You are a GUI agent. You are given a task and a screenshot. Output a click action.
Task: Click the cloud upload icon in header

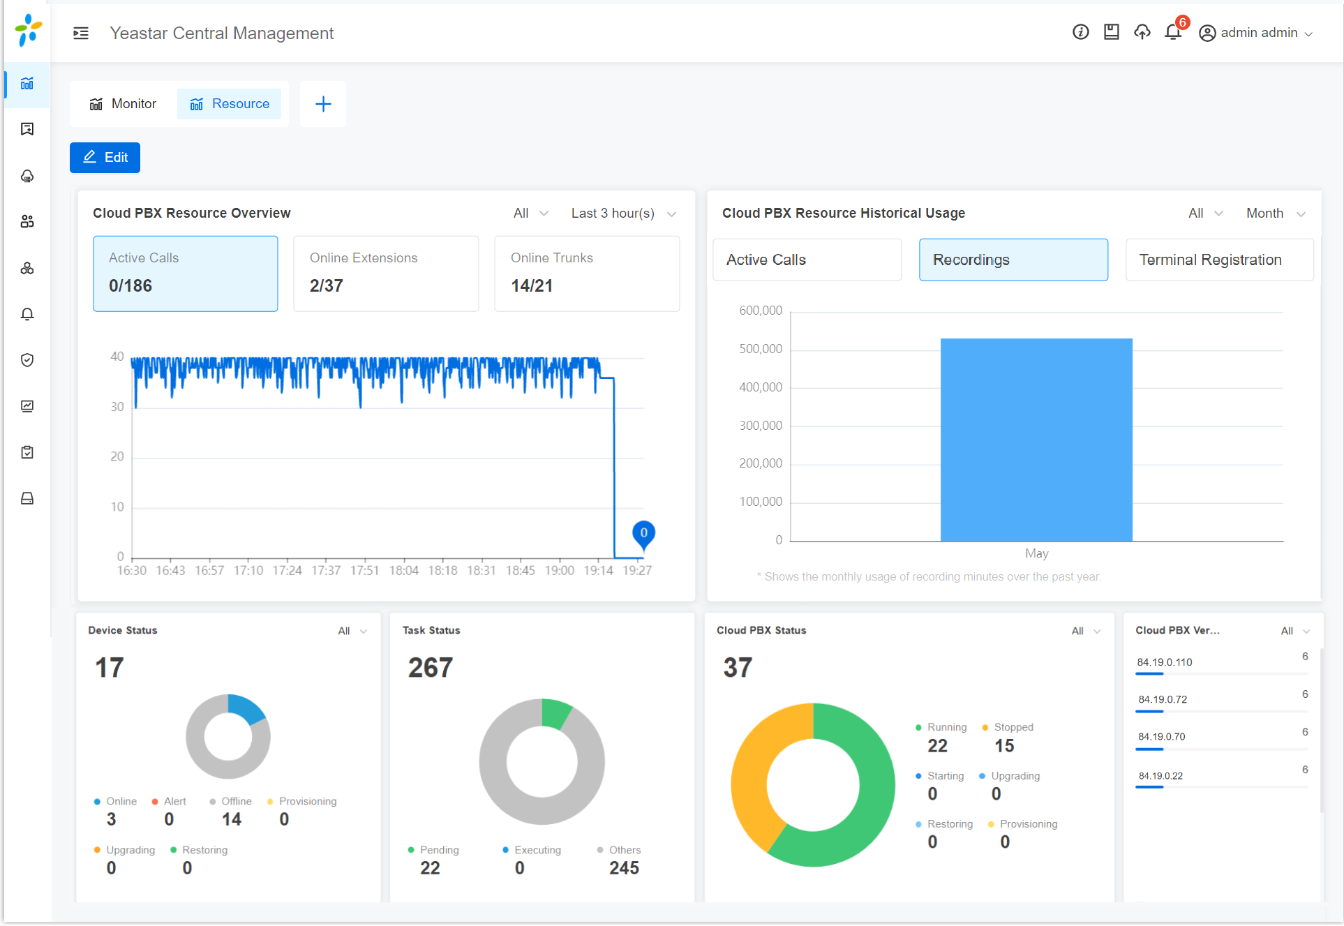tap(1142, 32)
